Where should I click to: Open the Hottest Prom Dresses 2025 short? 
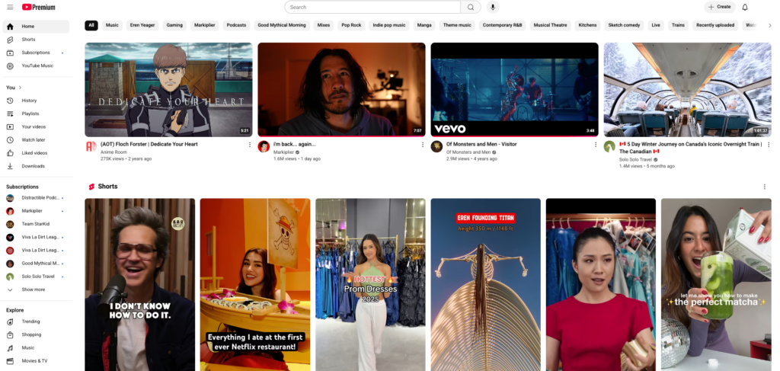point(371,284)
